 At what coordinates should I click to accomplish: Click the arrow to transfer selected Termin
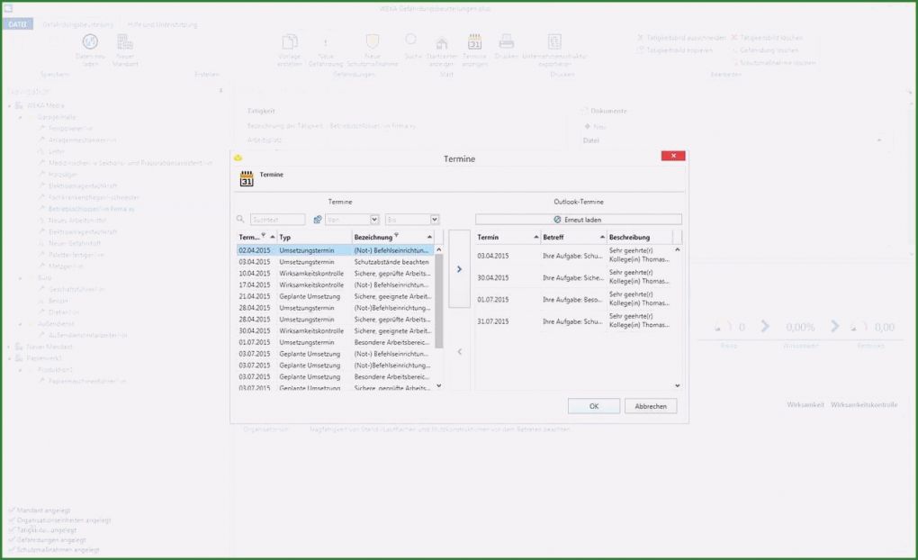[459, 268]
